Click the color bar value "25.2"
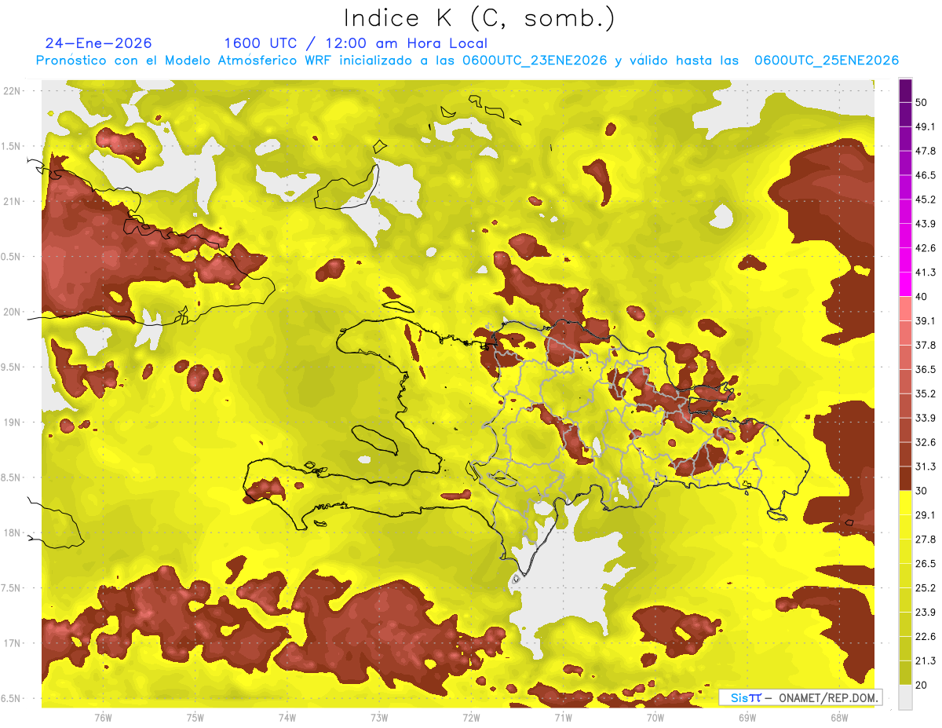The width and height of the screenshot is (942, 728). click(926, 587)
